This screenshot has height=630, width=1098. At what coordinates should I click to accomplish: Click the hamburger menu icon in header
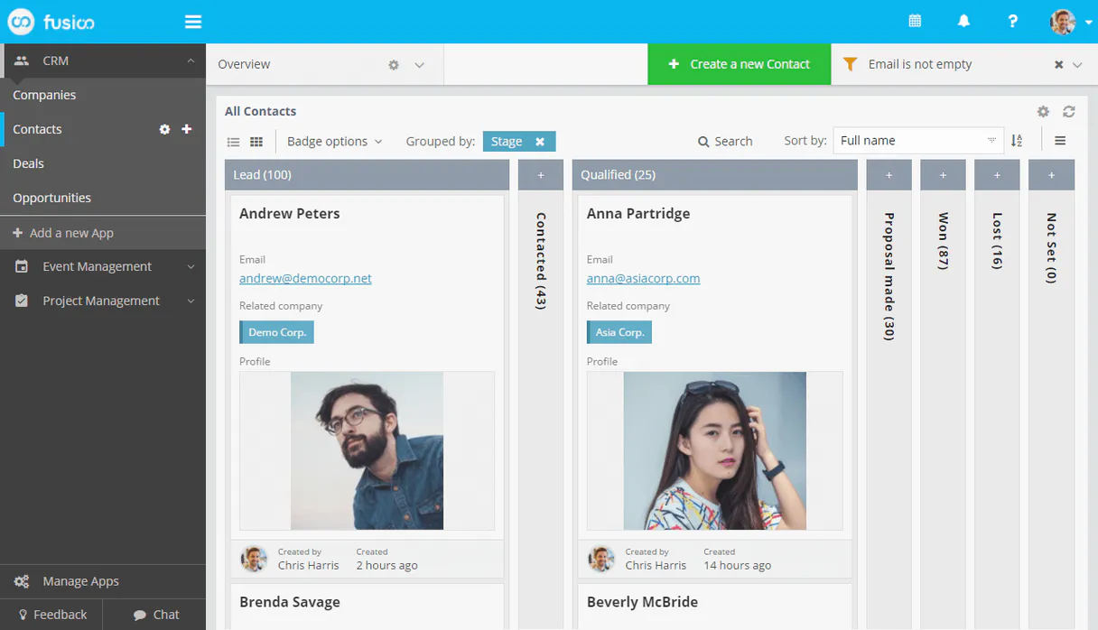[193, 22]
